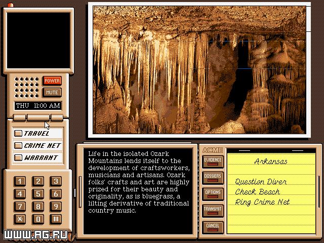
Task: Tap the asterisk keypad key
Action: click(x=20, y=219)
